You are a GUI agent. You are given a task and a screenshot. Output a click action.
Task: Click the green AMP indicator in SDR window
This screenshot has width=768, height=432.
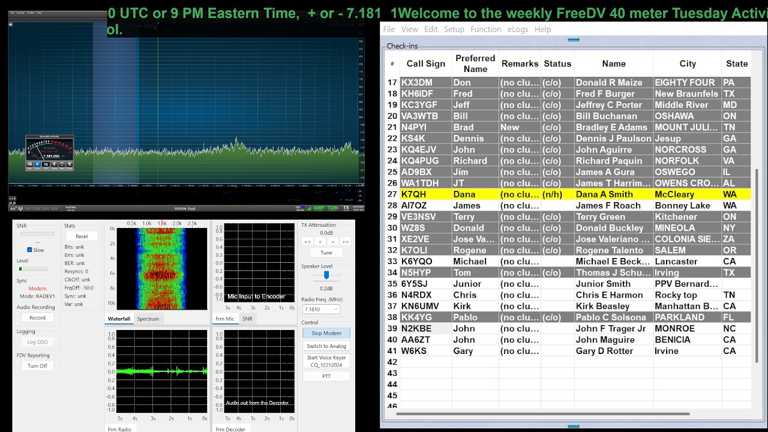(319, 208)
